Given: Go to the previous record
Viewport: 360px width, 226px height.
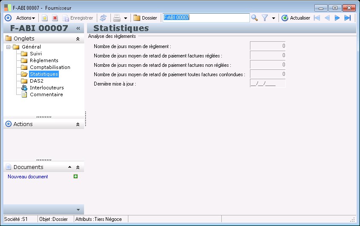Looking at the screenshot, I should (x=327, y=18).
